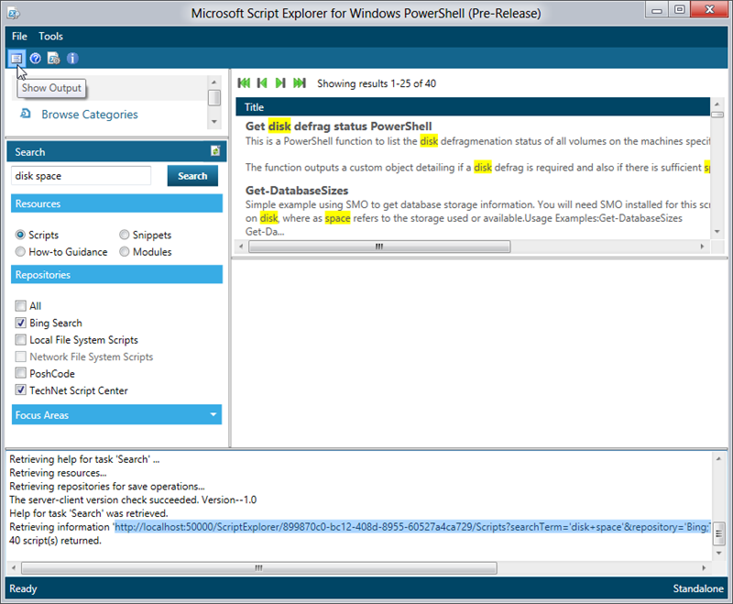The width and height of the screenshot is (733, 604).
Task: Go to last results page
Action: point(300,83)
